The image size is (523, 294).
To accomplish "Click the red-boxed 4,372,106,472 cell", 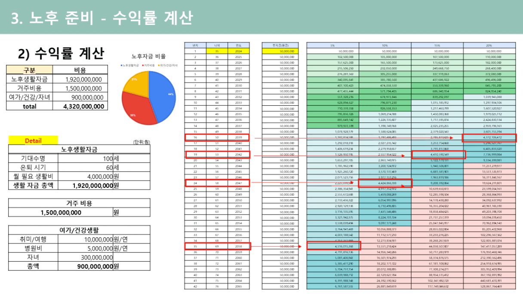I will [489, 138].
